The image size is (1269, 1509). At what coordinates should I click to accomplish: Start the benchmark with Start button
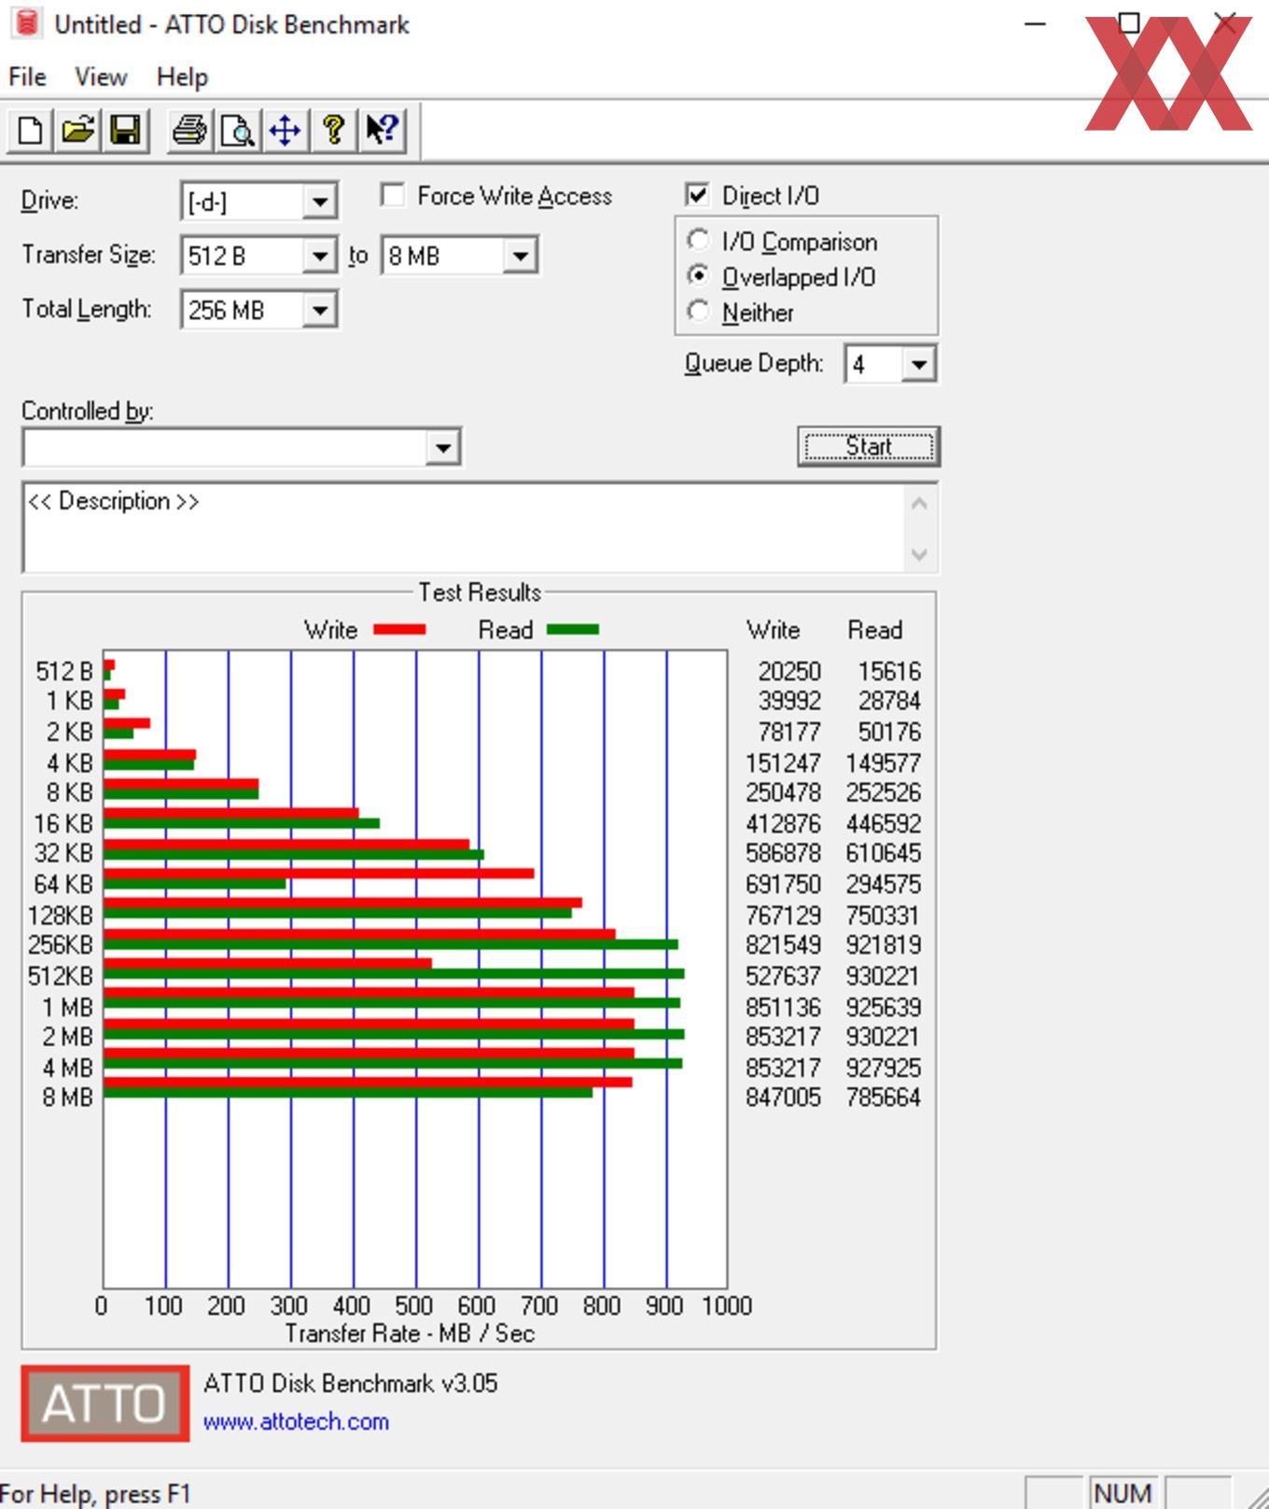(869, 446)
